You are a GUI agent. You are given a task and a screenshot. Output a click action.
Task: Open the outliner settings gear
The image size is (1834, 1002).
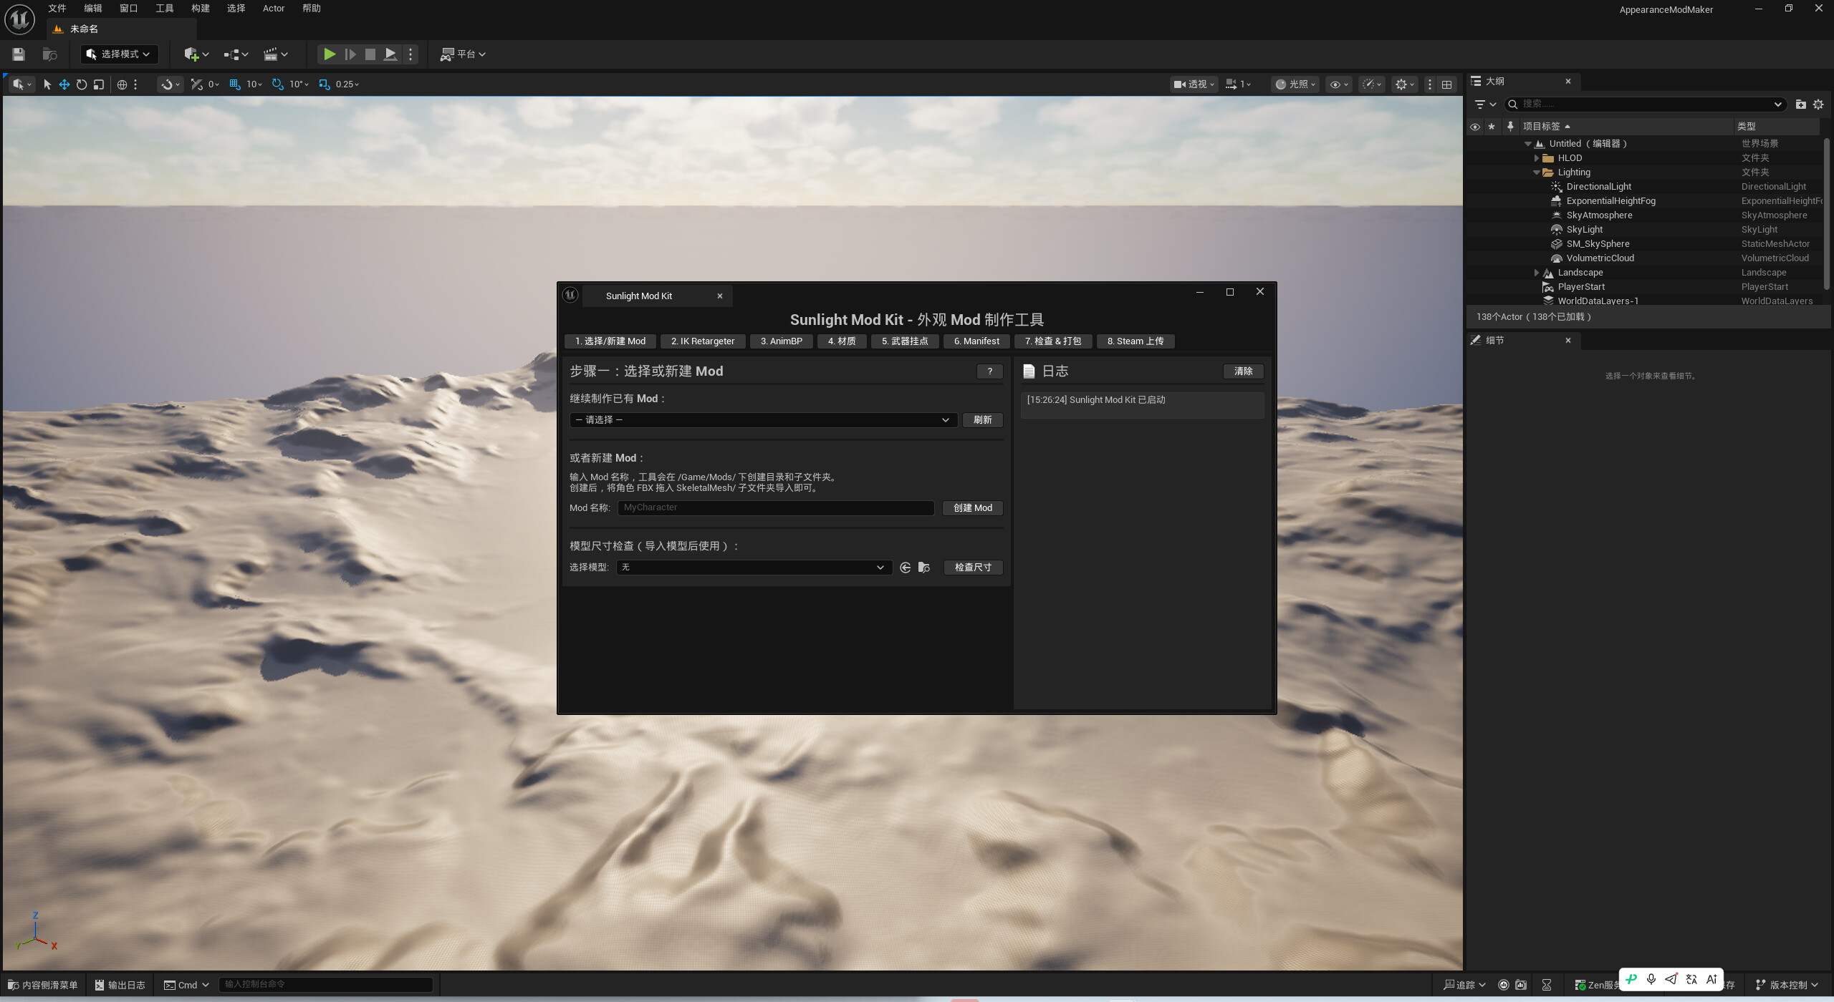pyautogui.click(x=1818, y=104)
